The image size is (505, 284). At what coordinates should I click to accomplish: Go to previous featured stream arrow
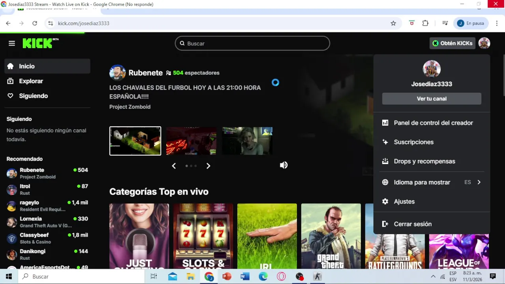[174, 166]
